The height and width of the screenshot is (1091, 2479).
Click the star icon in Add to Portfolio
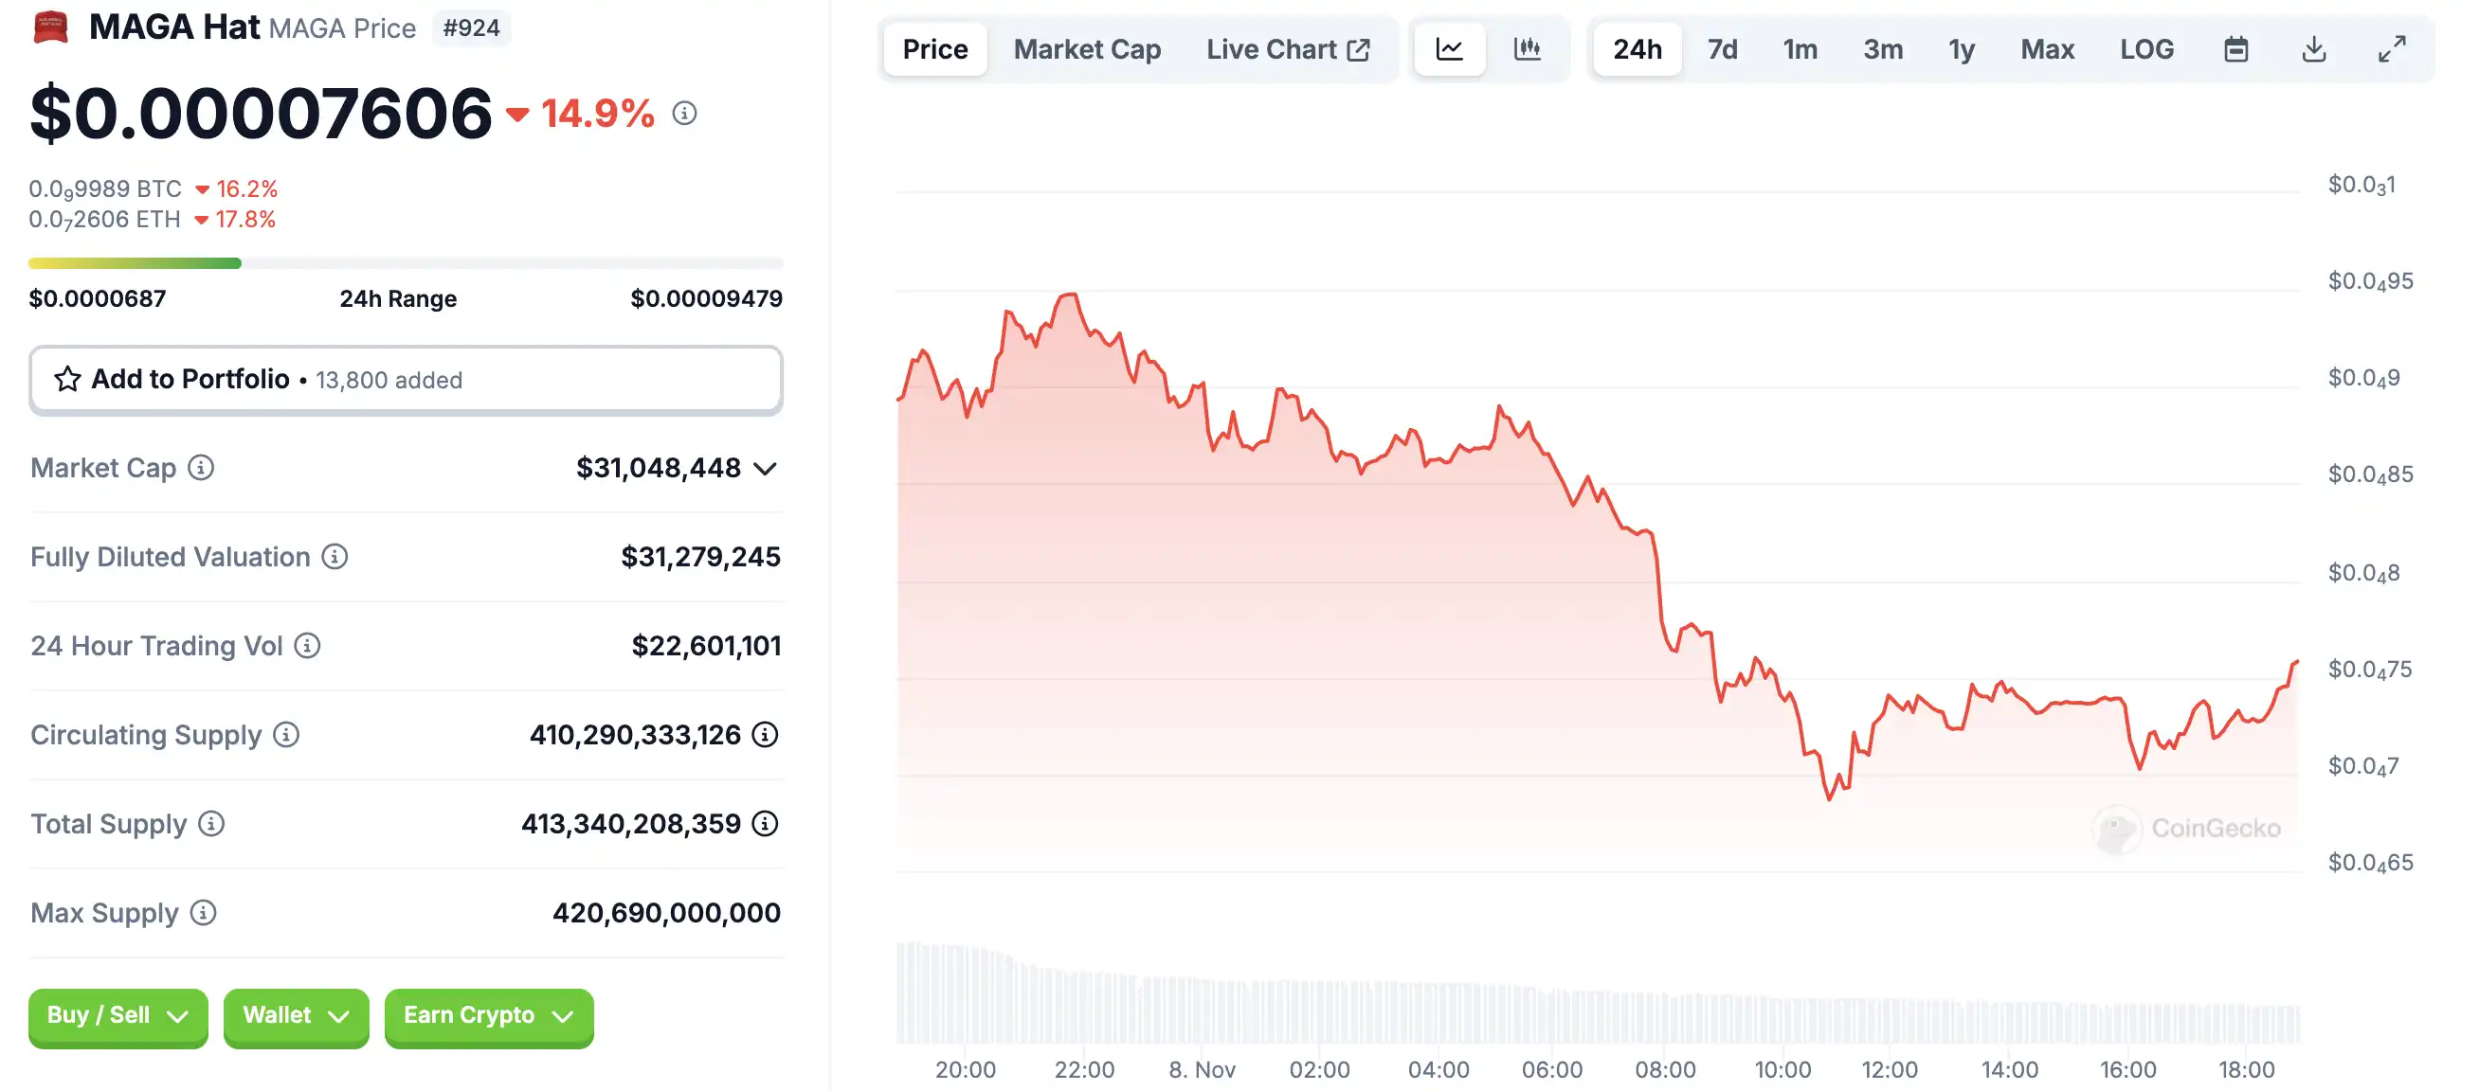pyautogui.click(x=67, y=380)
